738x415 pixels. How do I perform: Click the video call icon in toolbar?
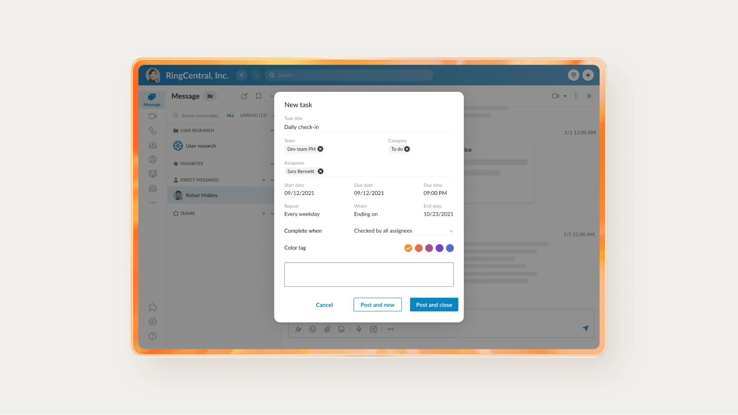(556, 96)
